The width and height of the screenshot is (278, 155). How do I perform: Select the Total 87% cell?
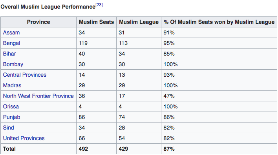pyautogui.click(x=219, y=149)
